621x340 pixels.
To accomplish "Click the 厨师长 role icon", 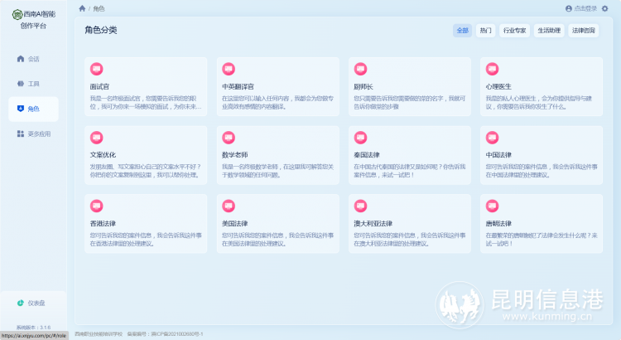I will 359,68.
